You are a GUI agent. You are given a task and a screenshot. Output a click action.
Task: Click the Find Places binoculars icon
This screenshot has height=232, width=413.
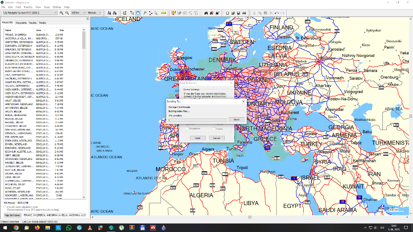[x=206, y=13]
